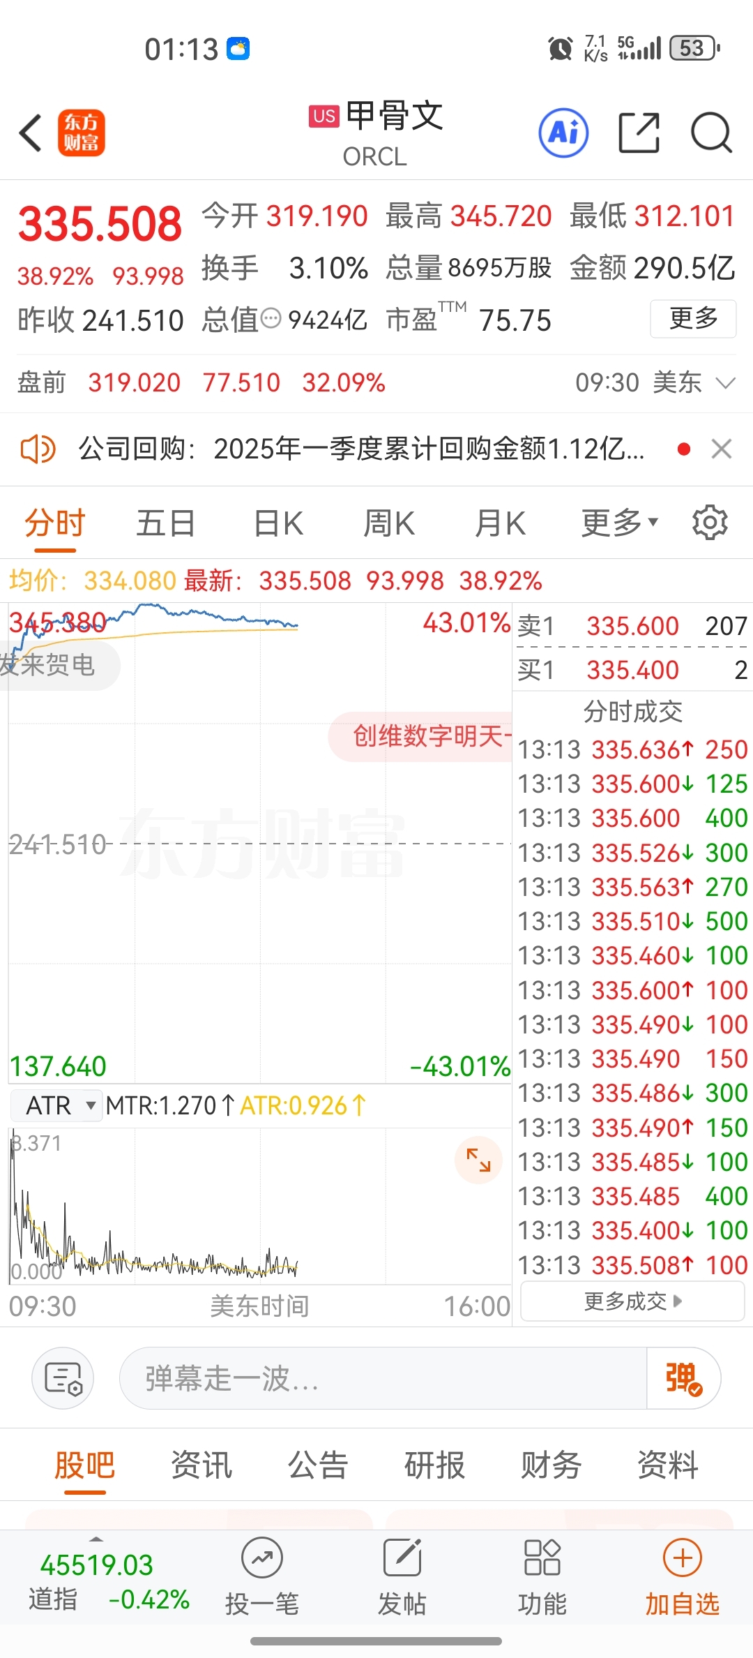
Task: Toggle the 弹 danmaku switch
Action: point(683,1378)
